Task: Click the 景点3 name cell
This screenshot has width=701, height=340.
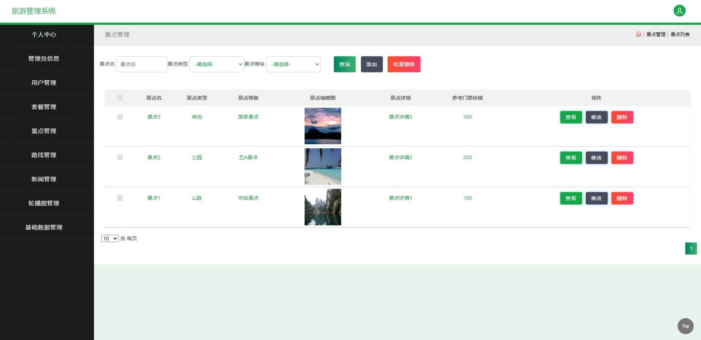Action: point(154,117)
